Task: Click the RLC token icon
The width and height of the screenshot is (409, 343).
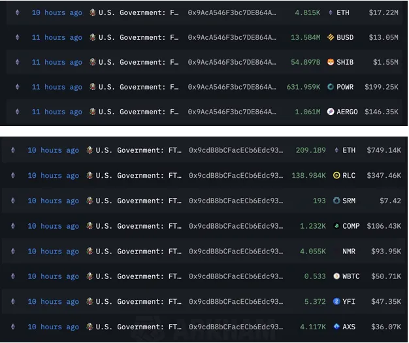Action: (336, 176)
